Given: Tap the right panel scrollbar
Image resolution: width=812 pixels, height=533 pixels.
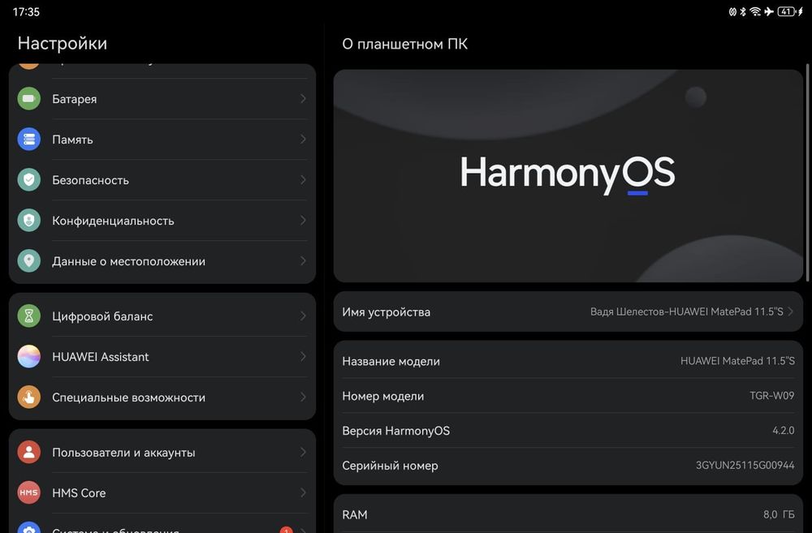Looking at the screenshot, I should click(807, 173).
